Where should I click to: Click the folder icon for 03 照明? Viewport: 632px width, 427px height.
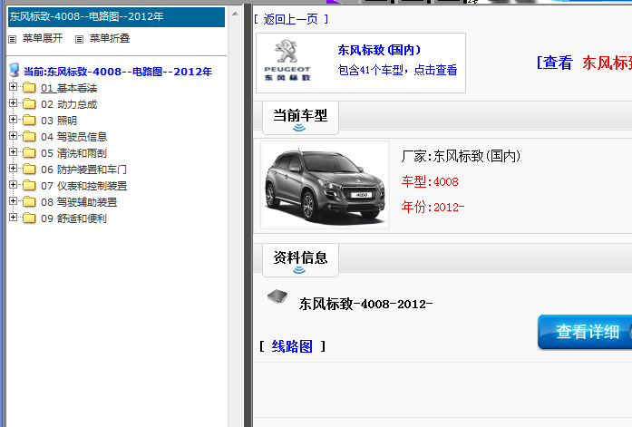(29, 120)
